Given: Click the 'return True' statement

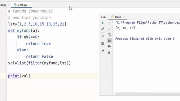Looking at the screenshot, I should [x=38, y=43].
